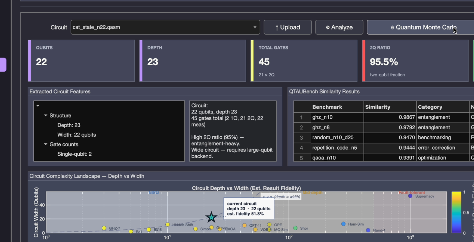Click the TOTAL GATES metric card
This screenshot has width=474, height=242.
click(x=304, y=61)
